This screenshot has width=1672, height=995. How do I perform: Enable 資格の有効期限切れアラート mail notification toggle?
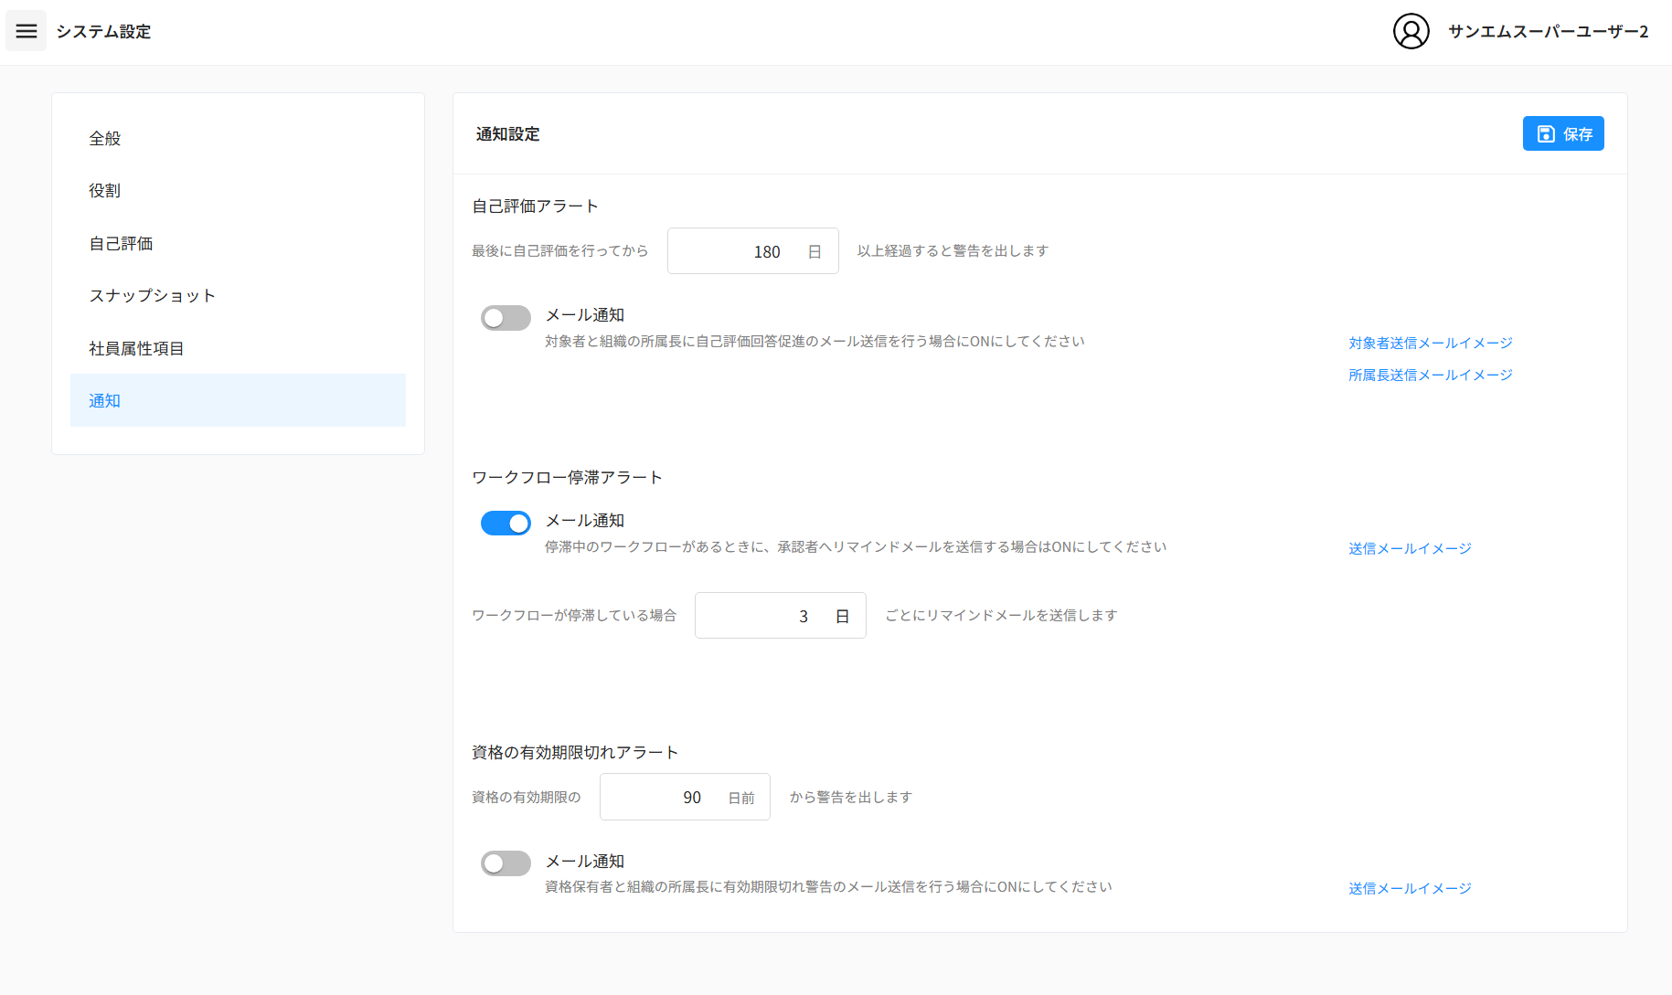pos(506,863)
